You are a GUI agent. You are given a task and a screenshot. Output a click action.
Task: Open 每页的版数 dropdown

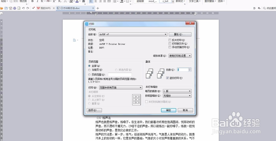(x=177, y=91)
